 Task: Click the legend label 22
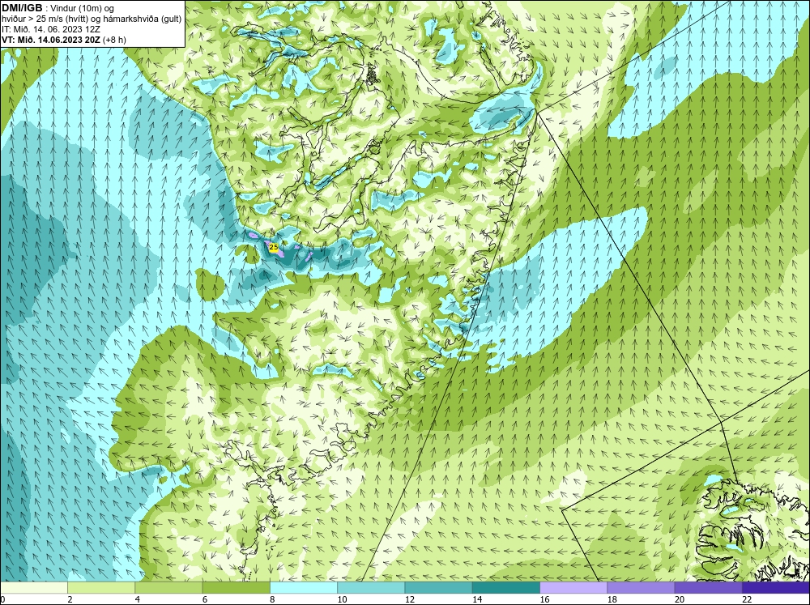747,599
